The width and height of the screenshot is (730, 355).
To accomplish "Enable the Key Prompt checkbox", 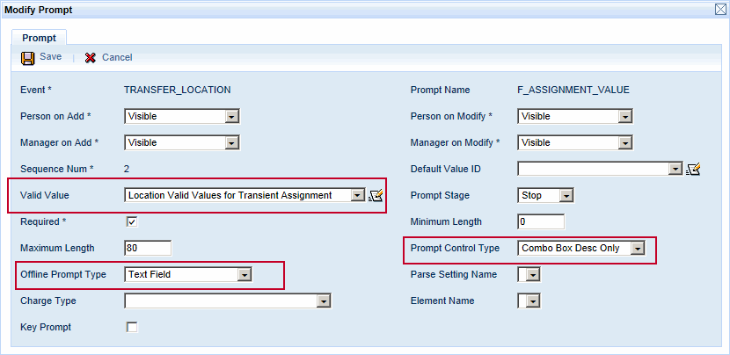I will pyautogui.click(x=132, y=327).
